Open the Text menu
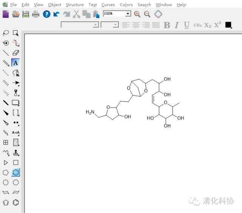The image size is (242, 213). point(93,5)
